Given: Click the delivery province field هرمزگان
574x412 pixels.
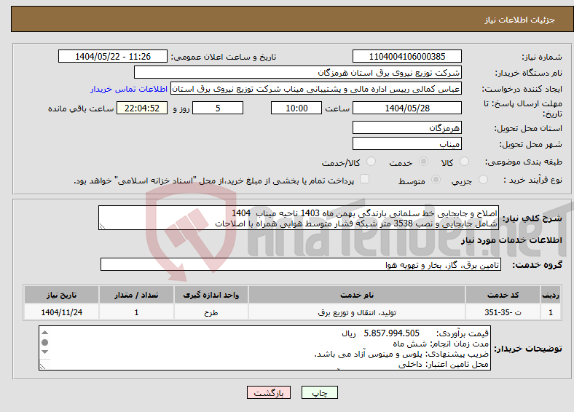Looking at the screenshot, I should click(x=406, y=127).
